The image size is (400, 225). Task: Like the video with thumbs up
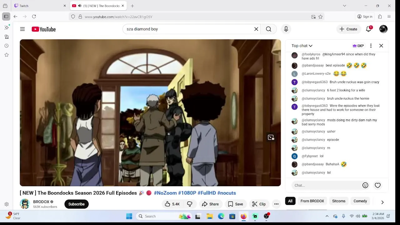[x=172, y=204]
